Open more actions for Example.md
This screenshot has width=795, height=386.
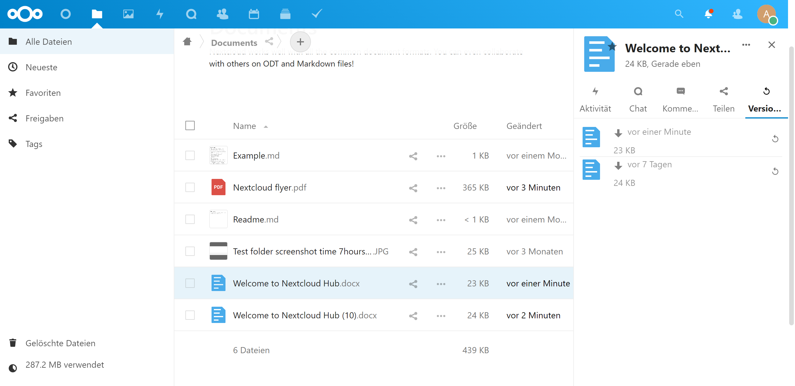click(441, 156)
